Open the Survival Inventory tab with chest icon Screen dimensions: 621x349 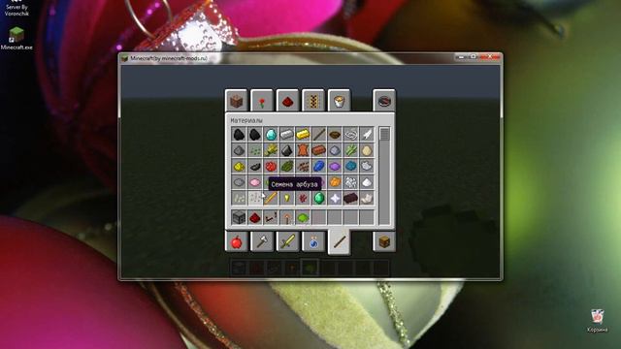coord(384,241)
